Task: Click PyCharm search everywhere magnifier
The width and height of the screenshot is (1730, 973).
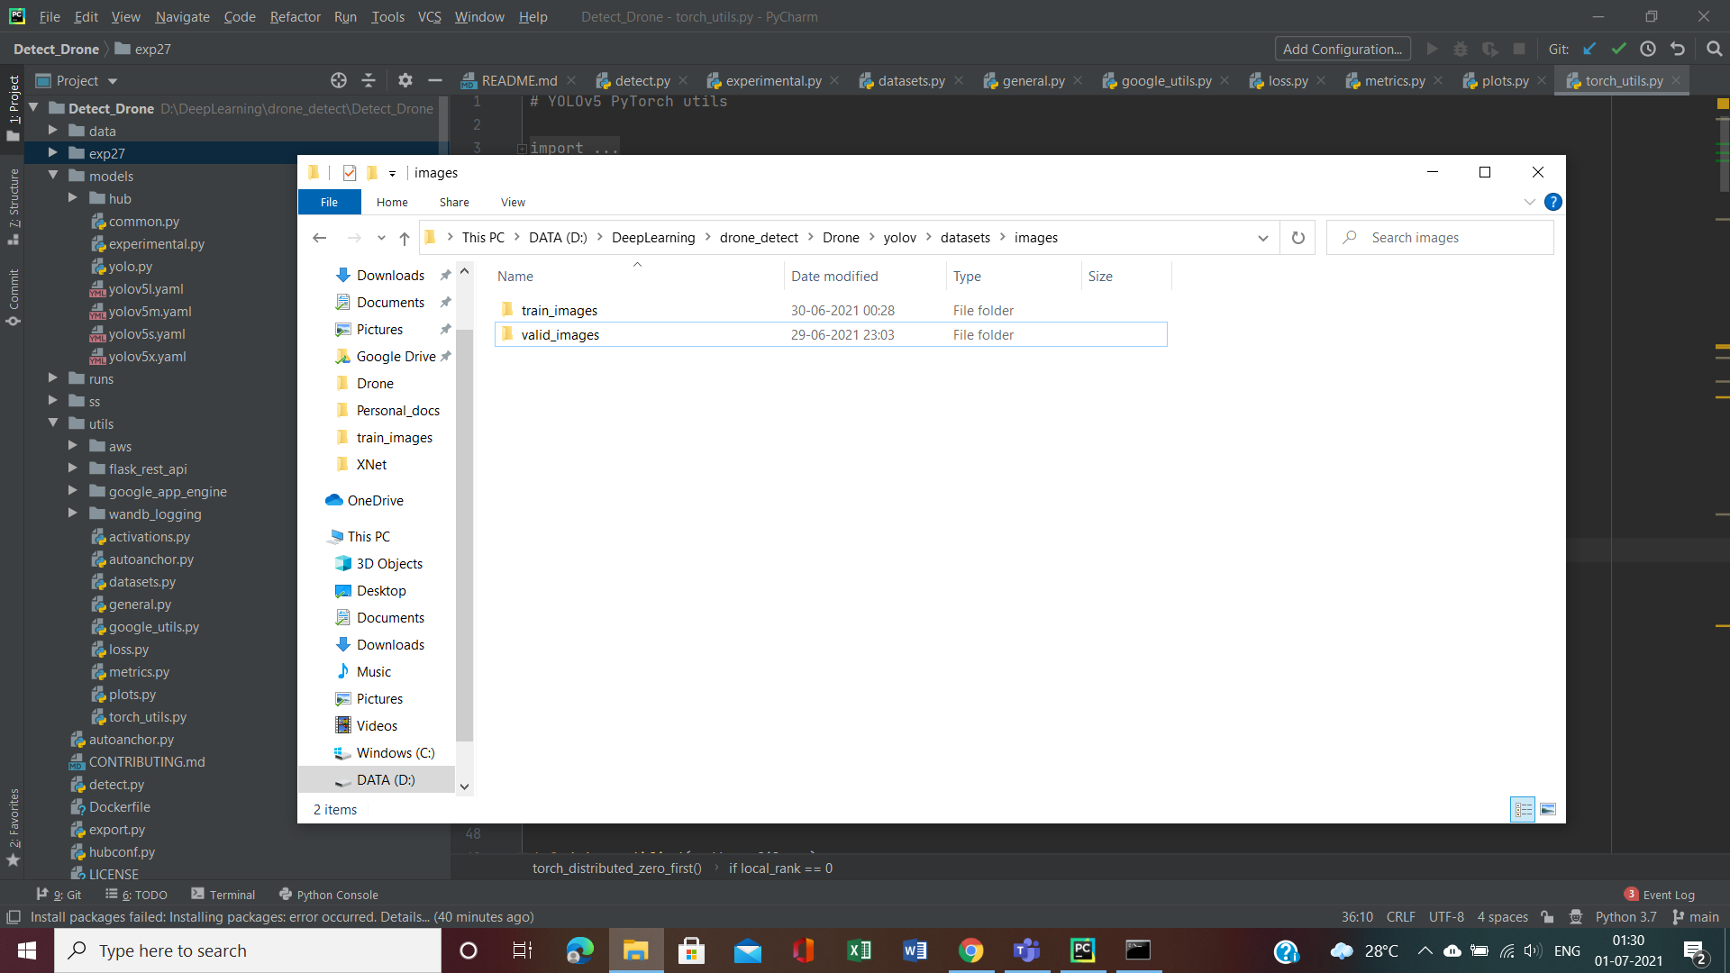Action: pos(1714,50)
